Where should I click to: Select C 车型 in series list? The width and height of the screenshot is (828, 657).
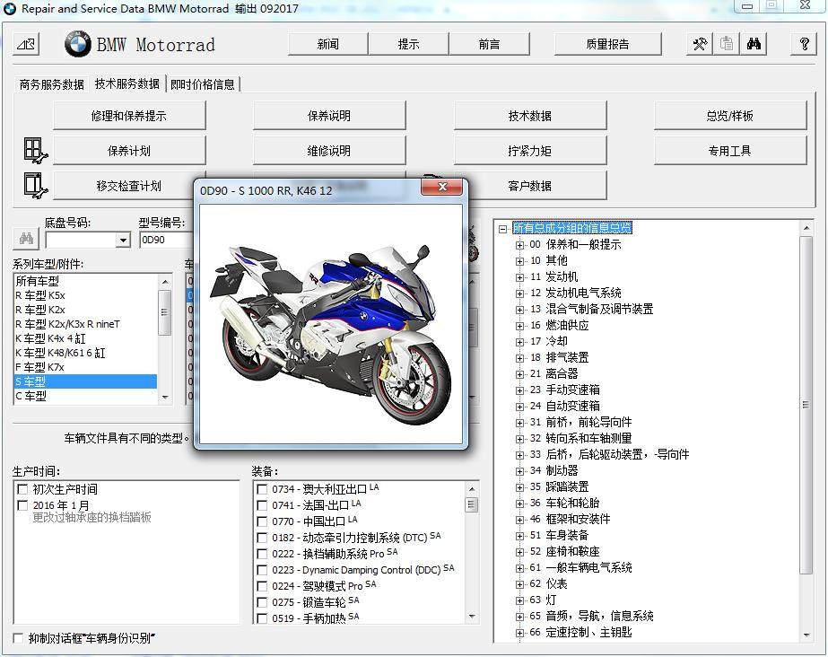85,396
